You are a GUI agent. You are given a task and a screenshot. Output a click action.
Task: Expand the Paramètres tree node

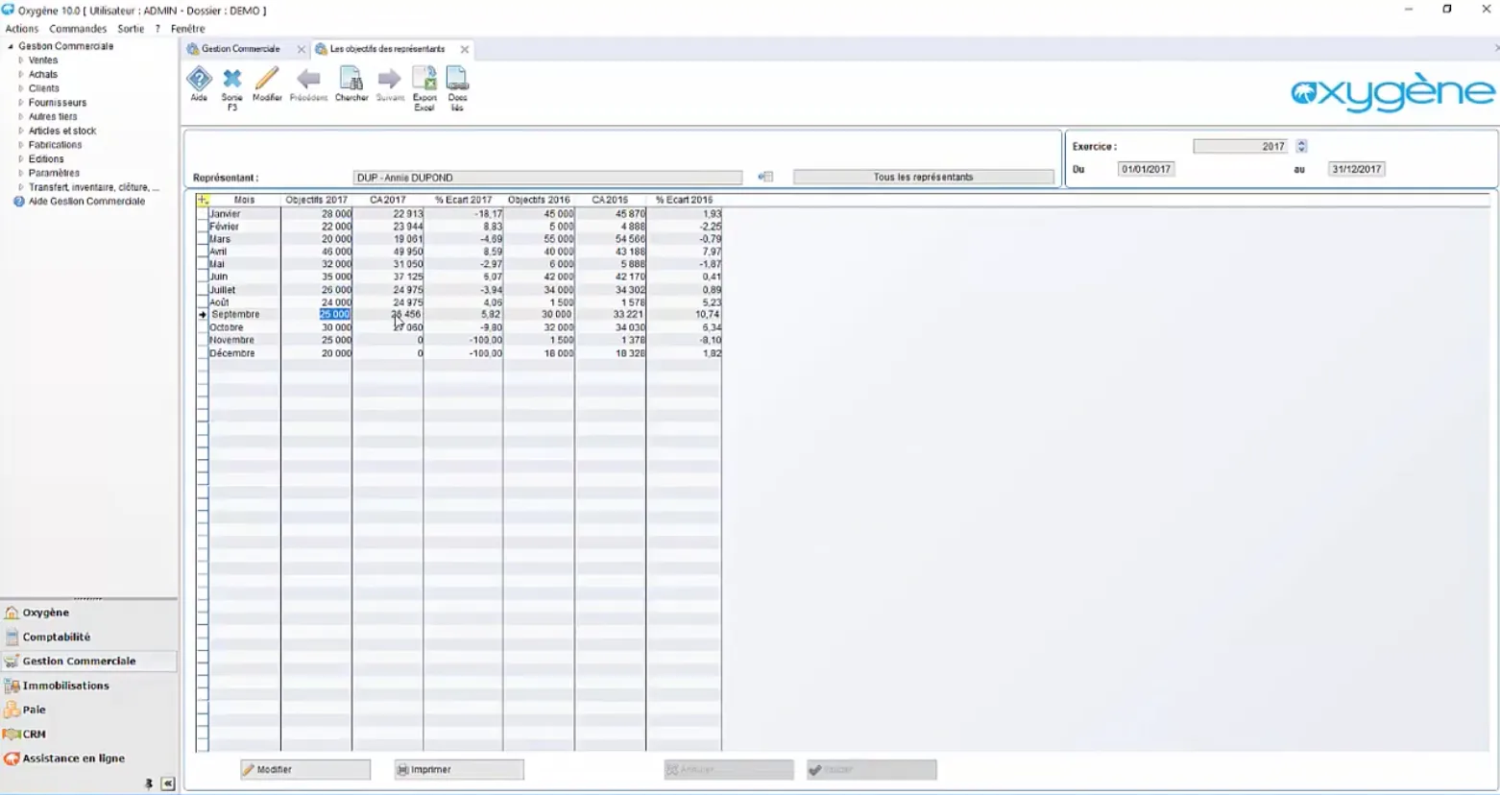click(21, 173)
